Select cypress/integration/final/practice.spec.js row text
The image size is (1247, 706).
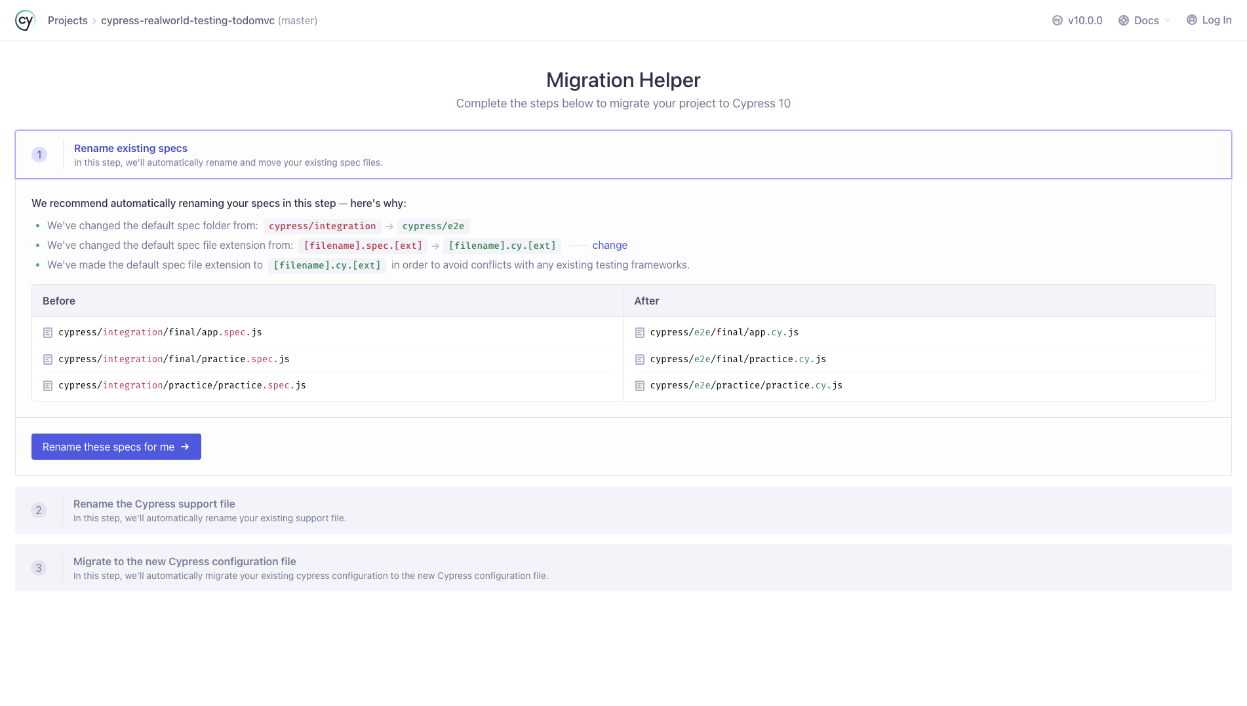click(174, 359)
